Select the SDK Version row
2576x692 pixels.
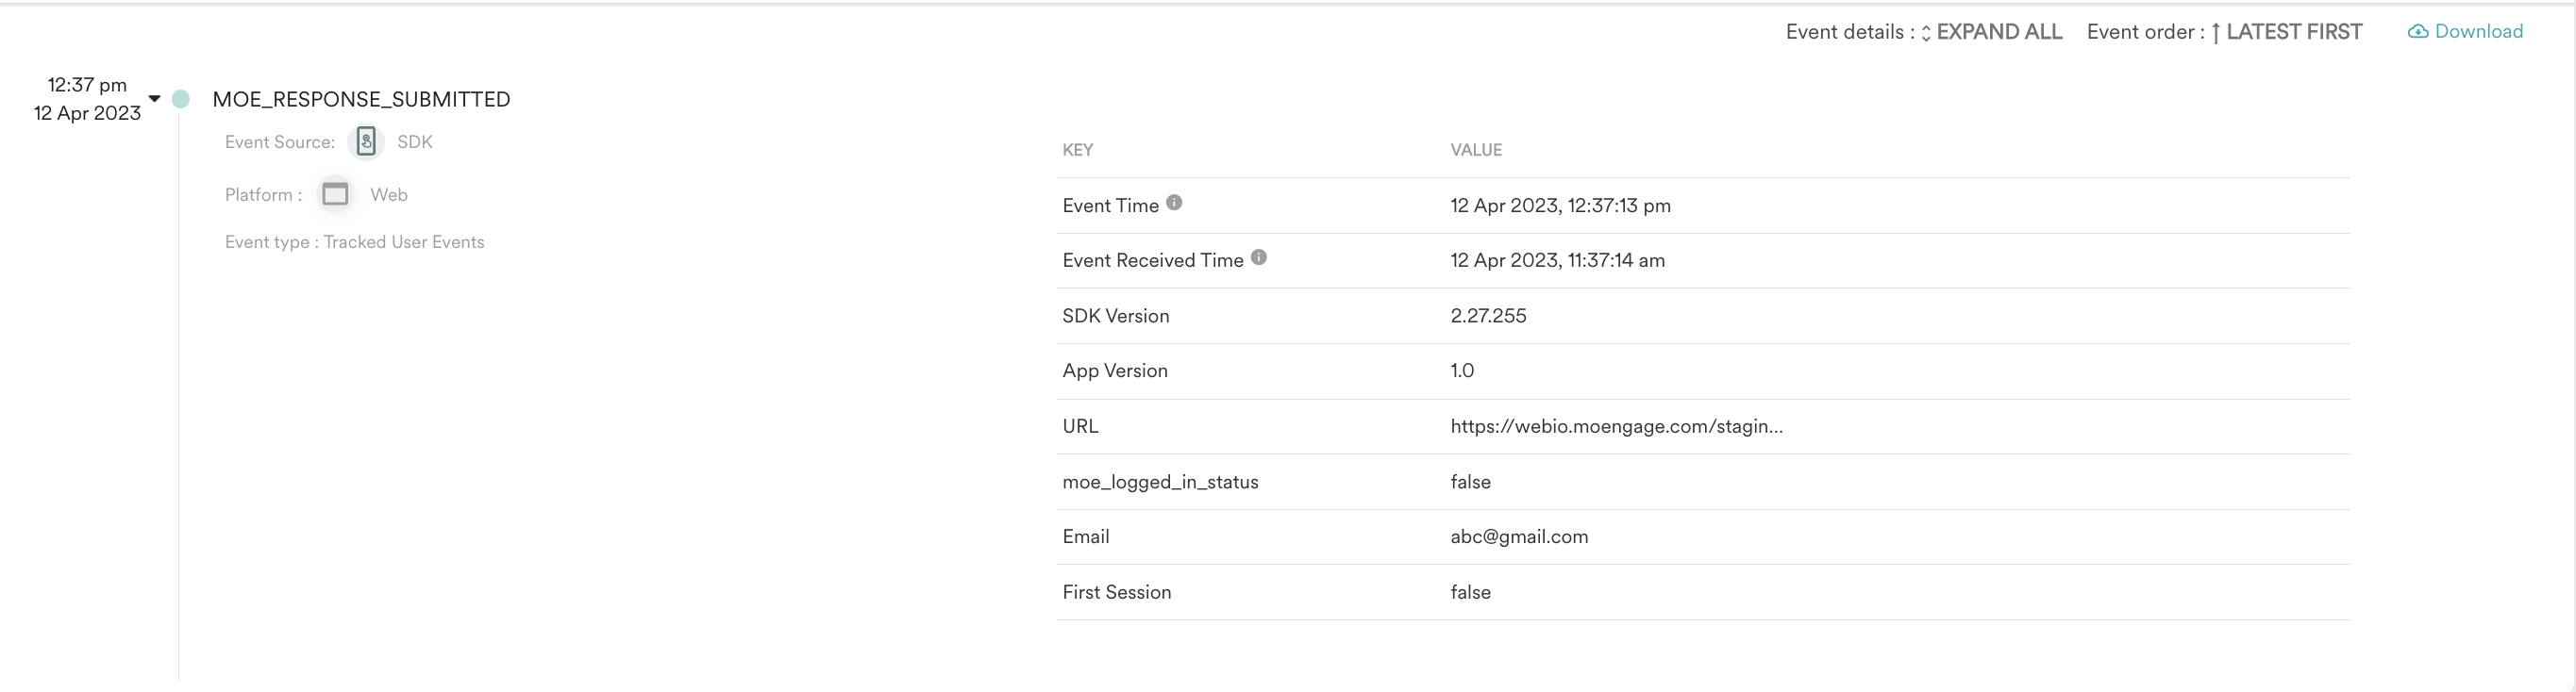click(1703, 316)
